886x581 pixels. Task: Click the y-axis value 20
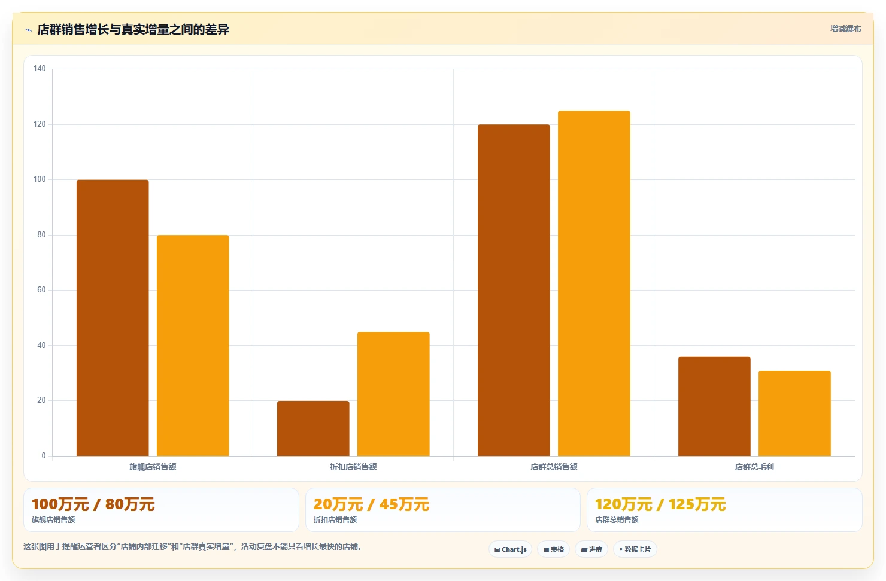coord(41,400)
